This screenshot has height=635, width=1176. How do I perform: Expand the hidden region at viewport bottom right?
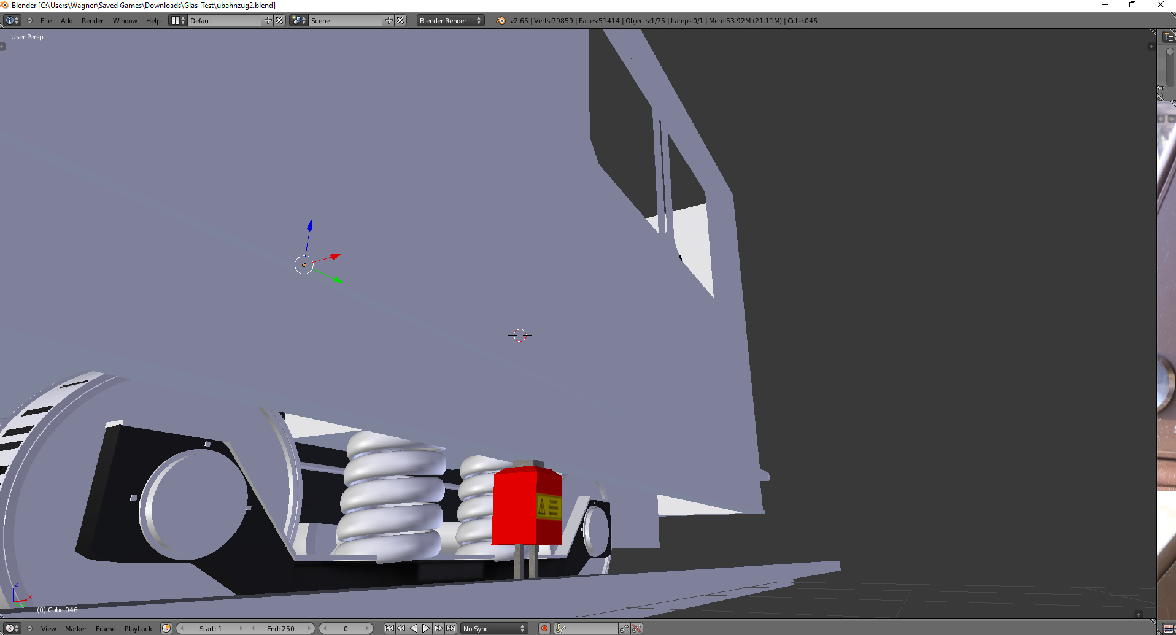coord(1138,614)
